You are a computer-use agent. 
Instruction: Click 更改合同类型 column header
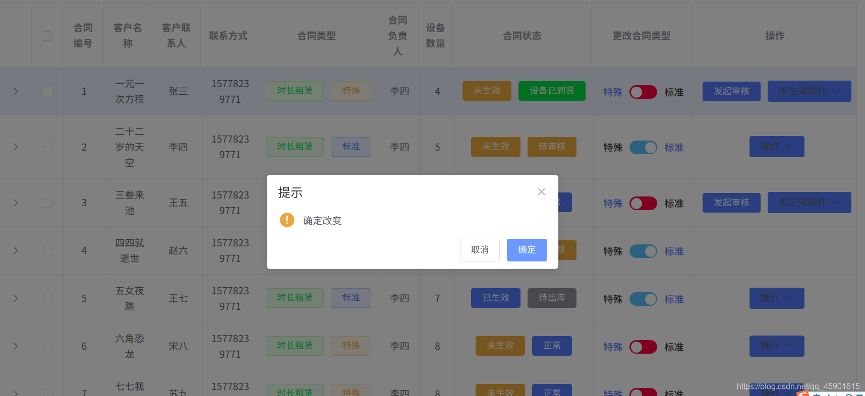pos(642,36)
